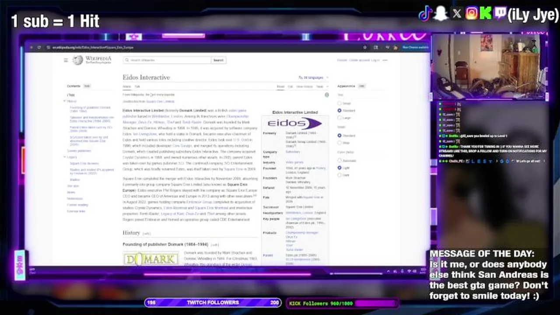Image resolution: width=560 pixels, height=315 pixels.
Task: Click the edit link beside the History heading
Action: [147, 234]
